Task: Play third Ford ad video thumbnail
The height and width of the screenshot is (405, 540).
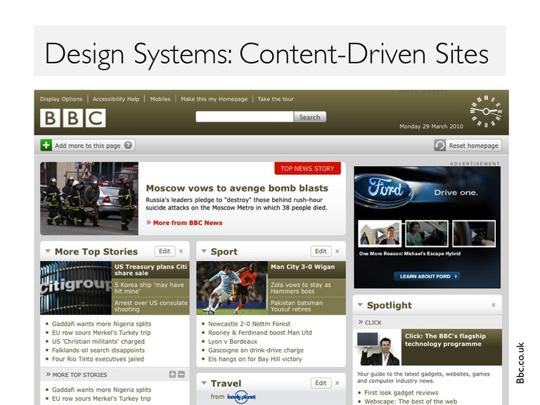Action: (474, 233)
